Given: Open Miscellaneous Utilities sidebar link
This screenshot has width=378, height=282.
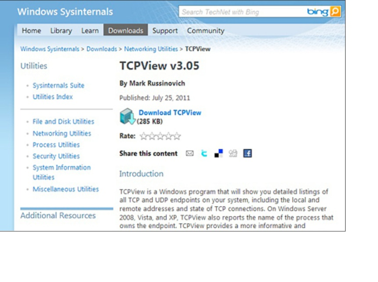Looking at the screenshot, I should click(x=66, y=189).
